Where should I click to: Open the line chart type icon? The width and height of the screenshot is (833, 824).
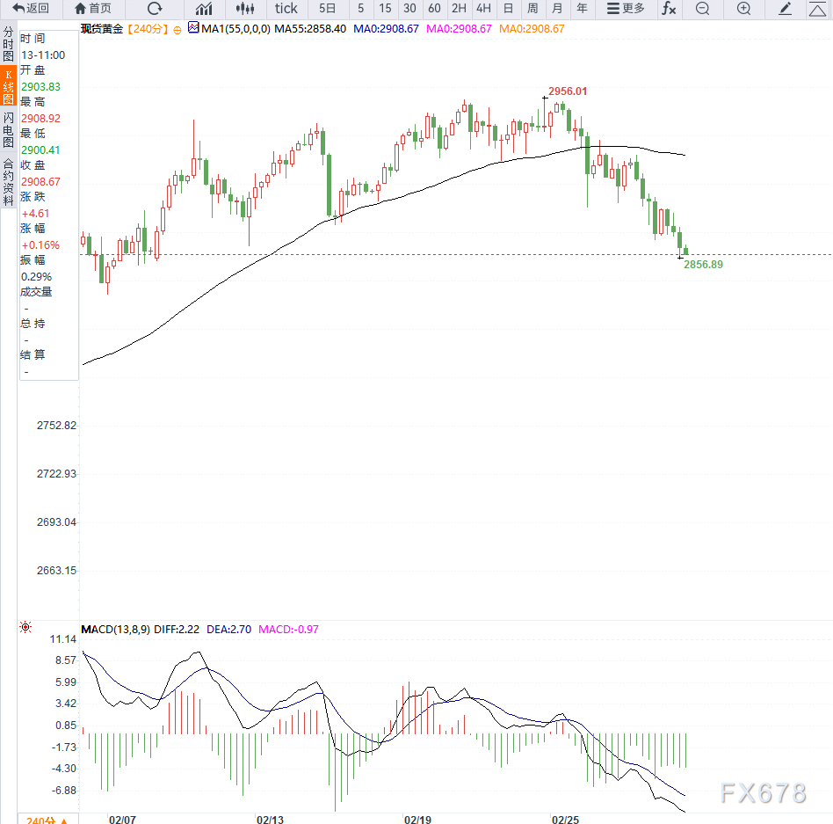(x=204, y=9)
